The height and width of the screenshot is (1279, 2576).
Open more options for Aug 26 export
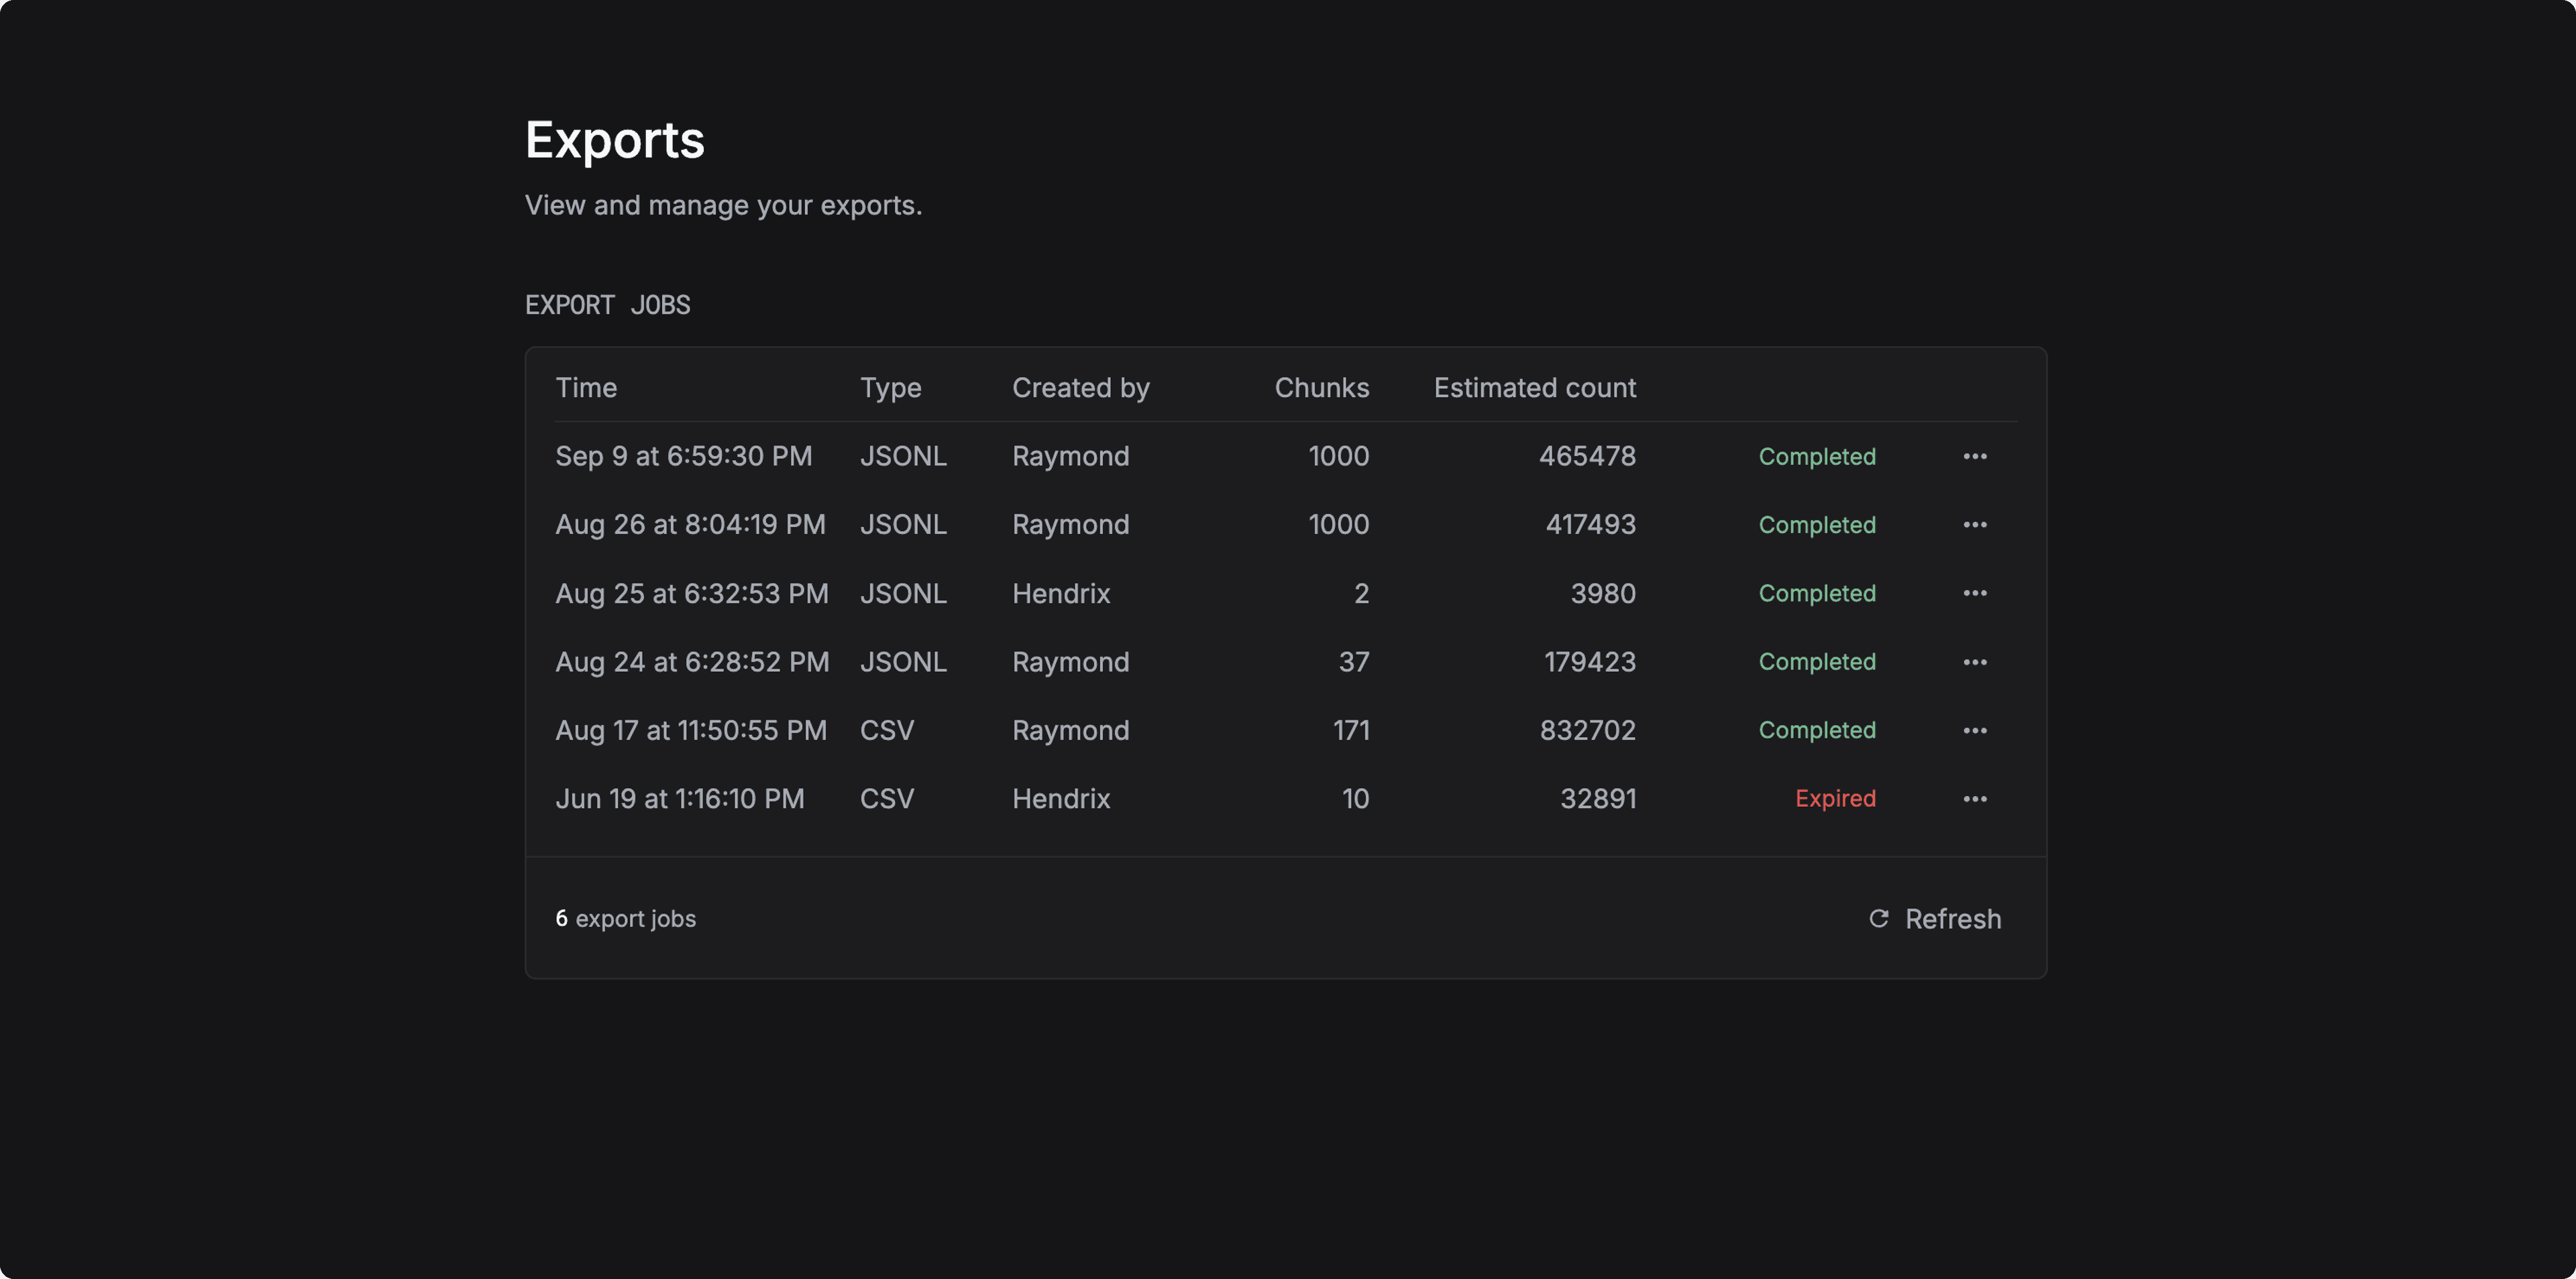point(1974,525)
